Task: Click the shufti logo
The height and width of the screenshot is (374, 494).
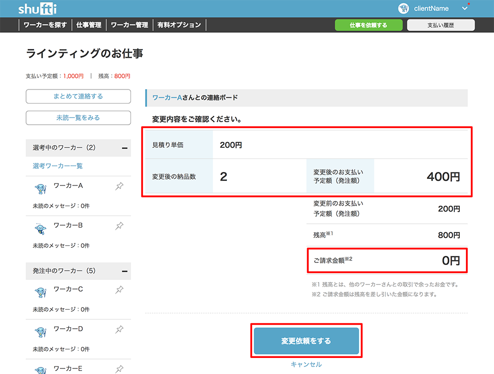Action: coord(38,9)
